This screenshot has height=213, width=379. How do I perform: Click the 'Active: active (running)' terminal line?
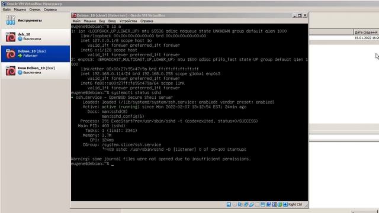[x=165, y=106]
